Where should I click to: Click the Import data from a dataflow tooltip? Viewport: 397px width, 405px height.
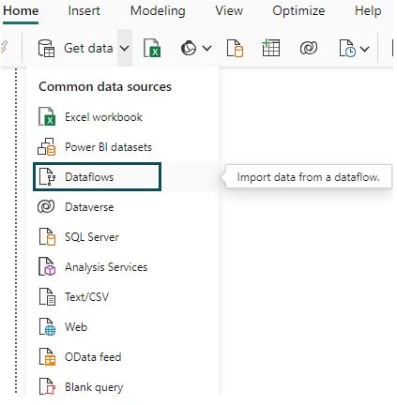(309, 177)
